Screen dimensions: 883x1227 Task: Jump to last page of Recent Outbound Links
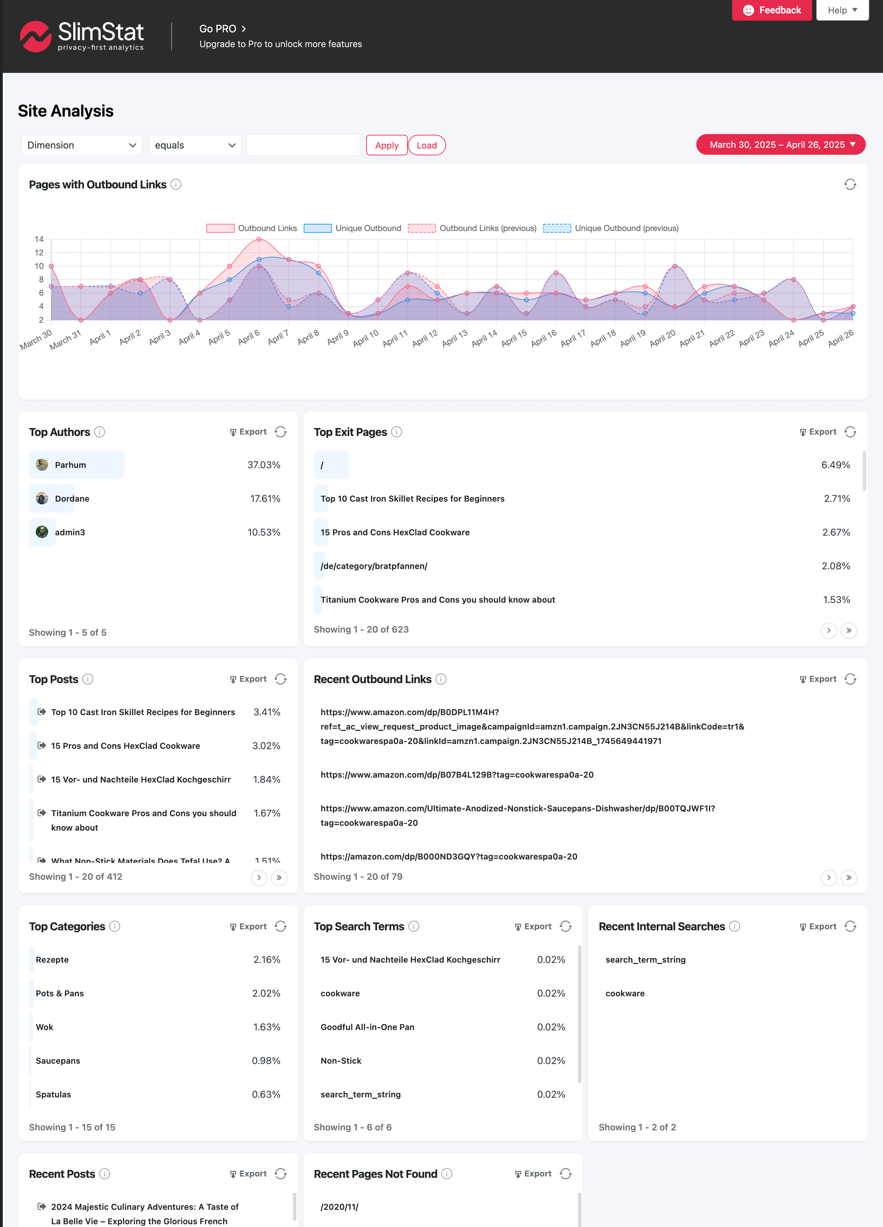[848, 877]
